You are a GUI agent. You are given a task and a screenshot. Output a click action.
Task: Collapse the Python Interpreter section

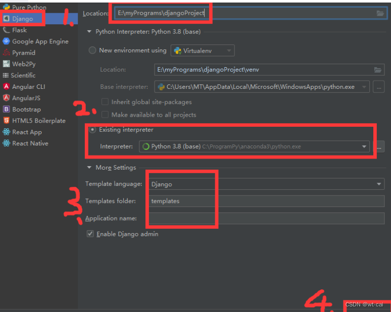coord(89,32)
